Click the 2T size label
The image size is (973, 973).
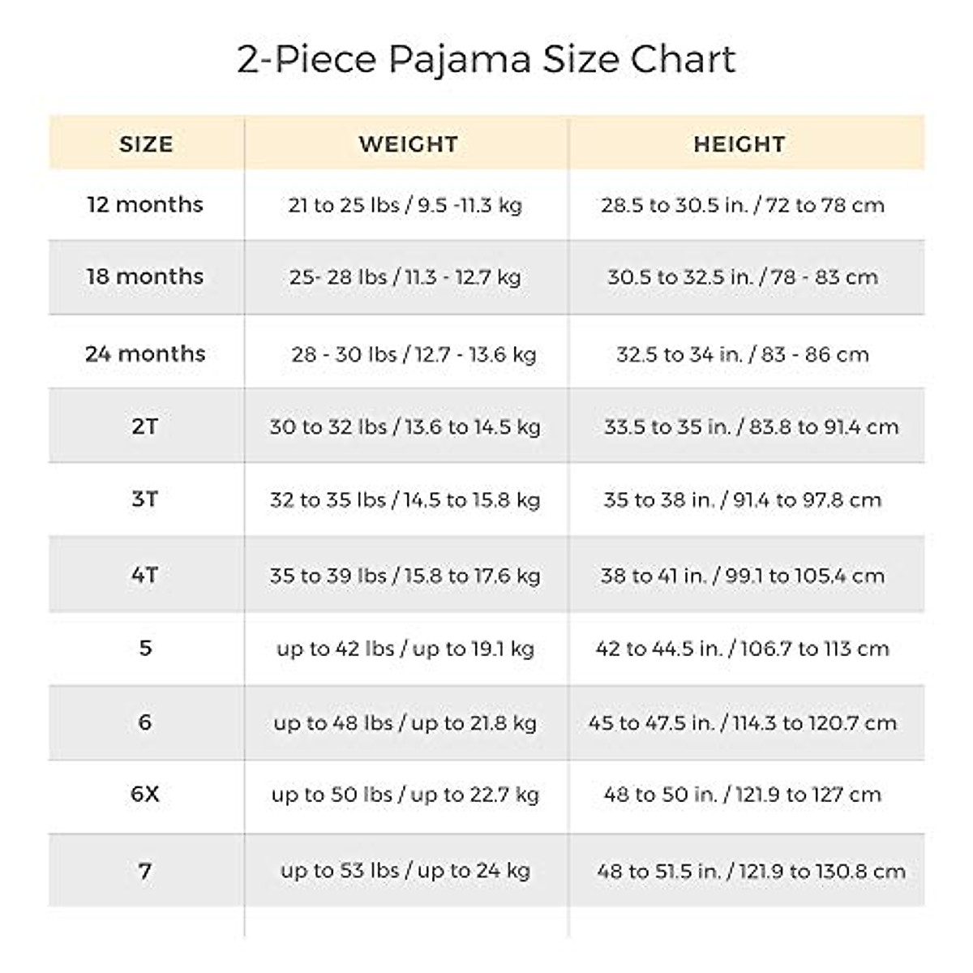point(146,426)
